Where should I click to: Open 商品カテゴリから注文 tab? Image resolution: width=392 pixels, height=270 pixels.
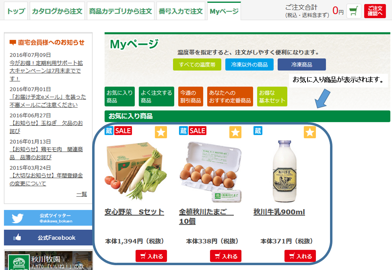point(120,11)
